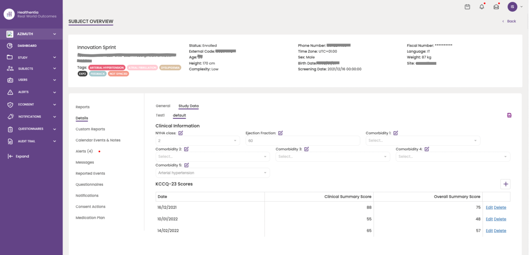Image resolution: width=529 pixels, height=255 pixels.
Task: Expand the Subjects menu chevron
Action: point(55,69)
